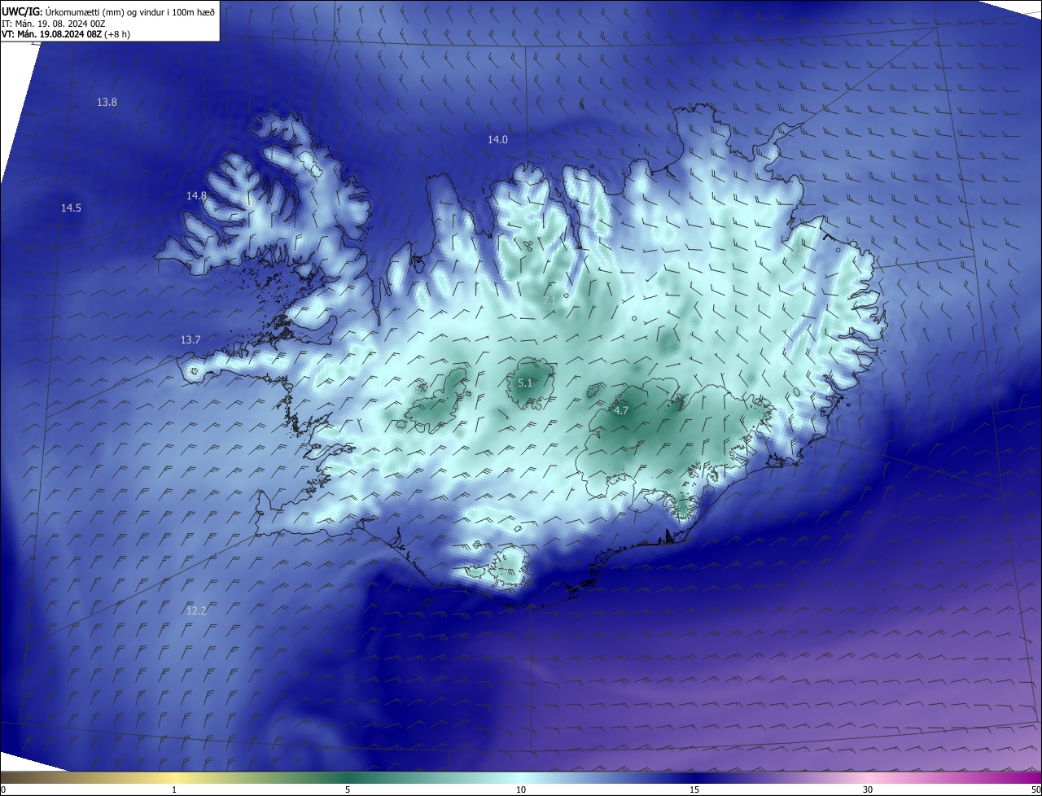Viewport: 1042px width, 796px height.
Task: Click the 14.8 value label over the Westfjords
Action: click(x=196, y=196)
